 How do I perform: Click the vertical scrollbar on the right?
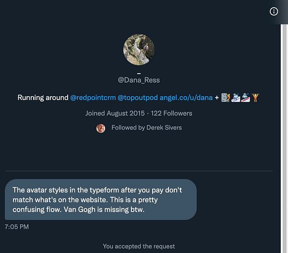pyautogui.click(x=284, y=135)
